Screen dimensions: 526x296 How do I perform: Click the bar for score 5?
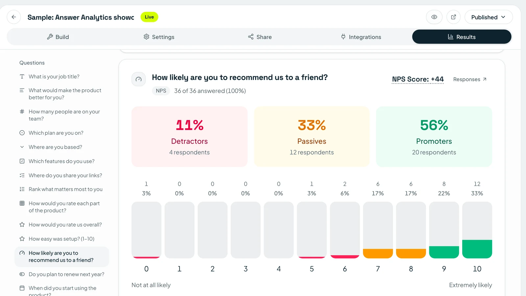pos(312,230)
